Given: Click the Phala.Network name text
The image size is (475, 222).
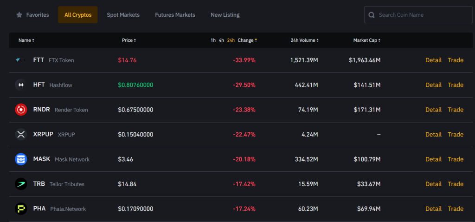Looking at the screenshot, I should [68, 209].
